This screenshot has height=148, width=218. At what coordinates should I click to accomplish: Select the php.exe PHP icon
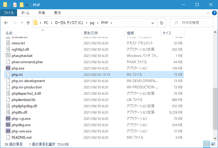(8, 68)
